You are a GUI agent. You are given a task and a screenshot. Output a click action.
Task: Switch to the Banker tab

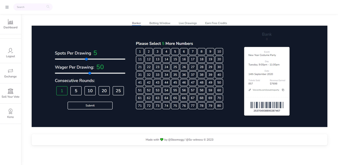pos(137,23)
